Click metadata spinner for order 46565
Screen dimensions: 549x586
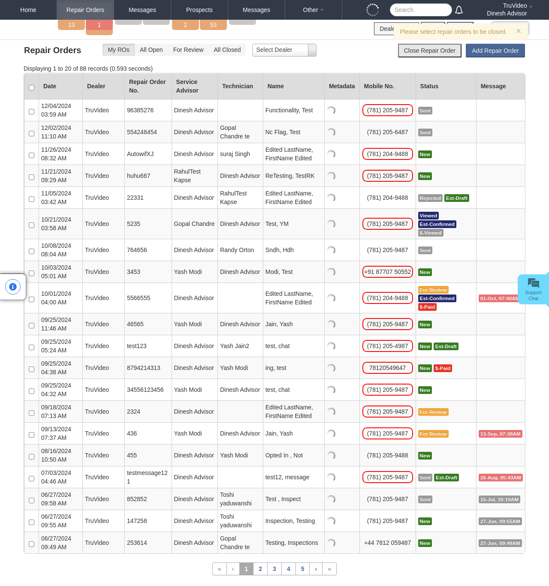[331, 324]
